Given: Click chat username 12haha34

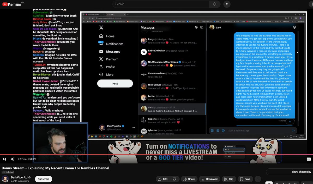Looking at the screenshot, I should [40, 65].
